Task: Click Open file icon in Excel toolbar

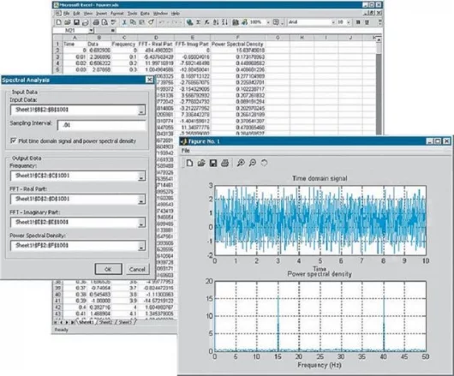Action: click(x=68, y=22)
